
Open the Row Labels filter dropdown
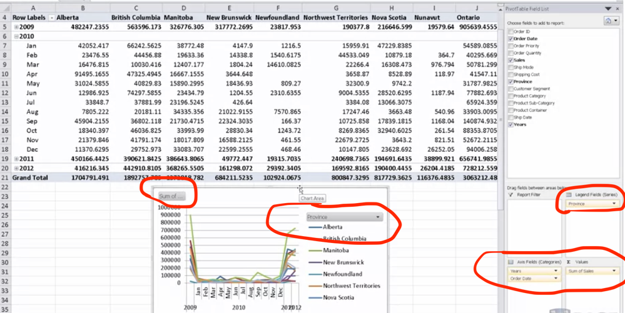point(51,18)
